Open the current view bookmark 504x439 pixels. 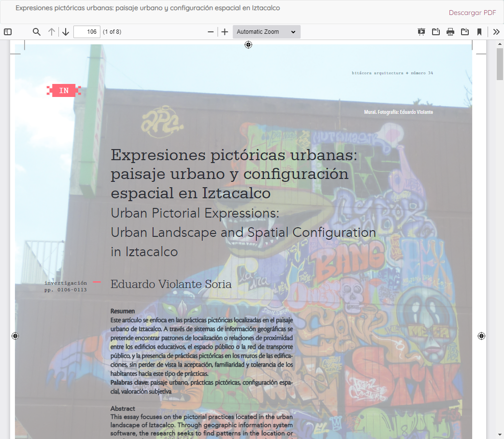pos(479,32)
